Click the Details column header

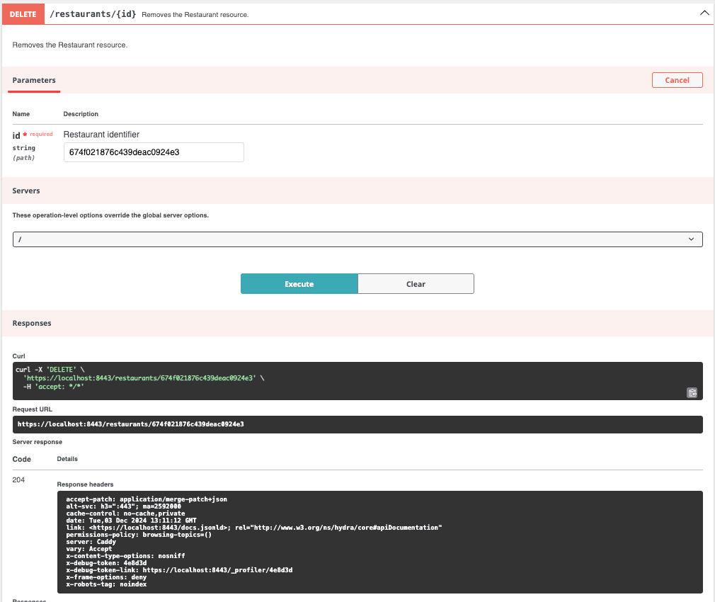(x=67, y=459)
